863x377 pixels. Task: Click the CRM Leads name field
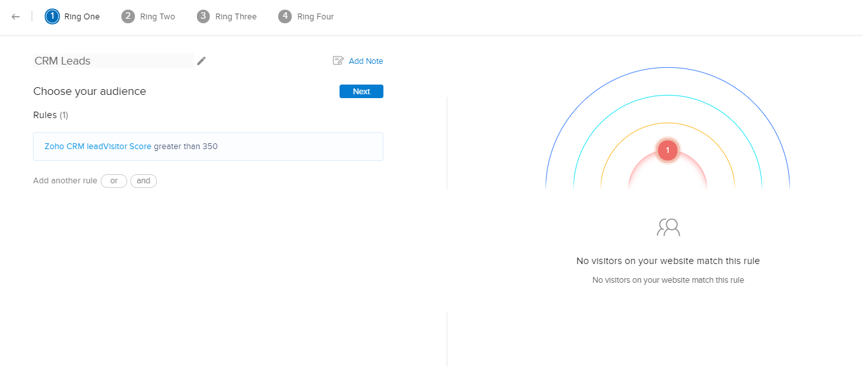pyautogui.click(x=114, y=61)
